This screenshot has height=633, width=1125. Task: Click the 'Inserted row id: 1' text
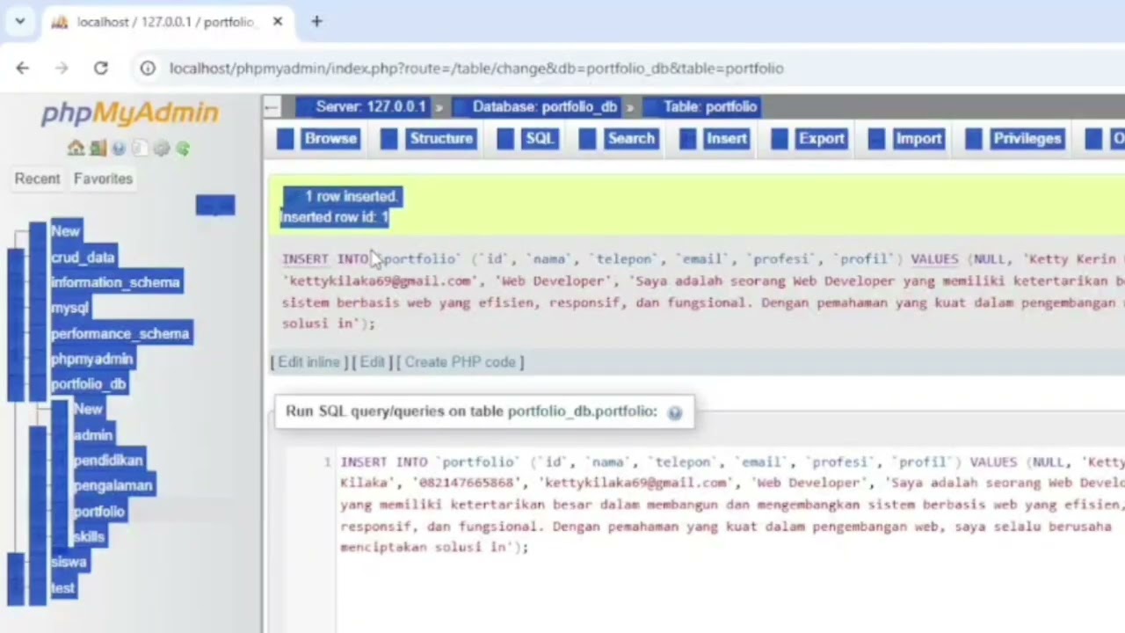pyautogui.click(x=334, y=217)
